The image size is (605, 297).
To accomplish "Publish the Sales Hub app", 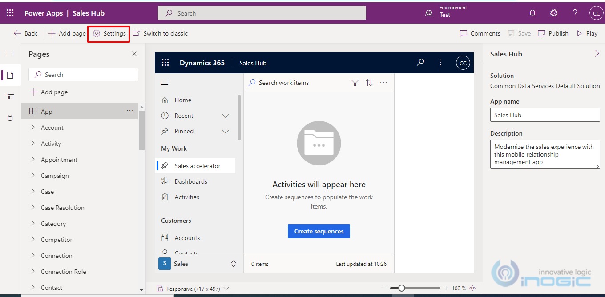I will click(x=553, y=33).
